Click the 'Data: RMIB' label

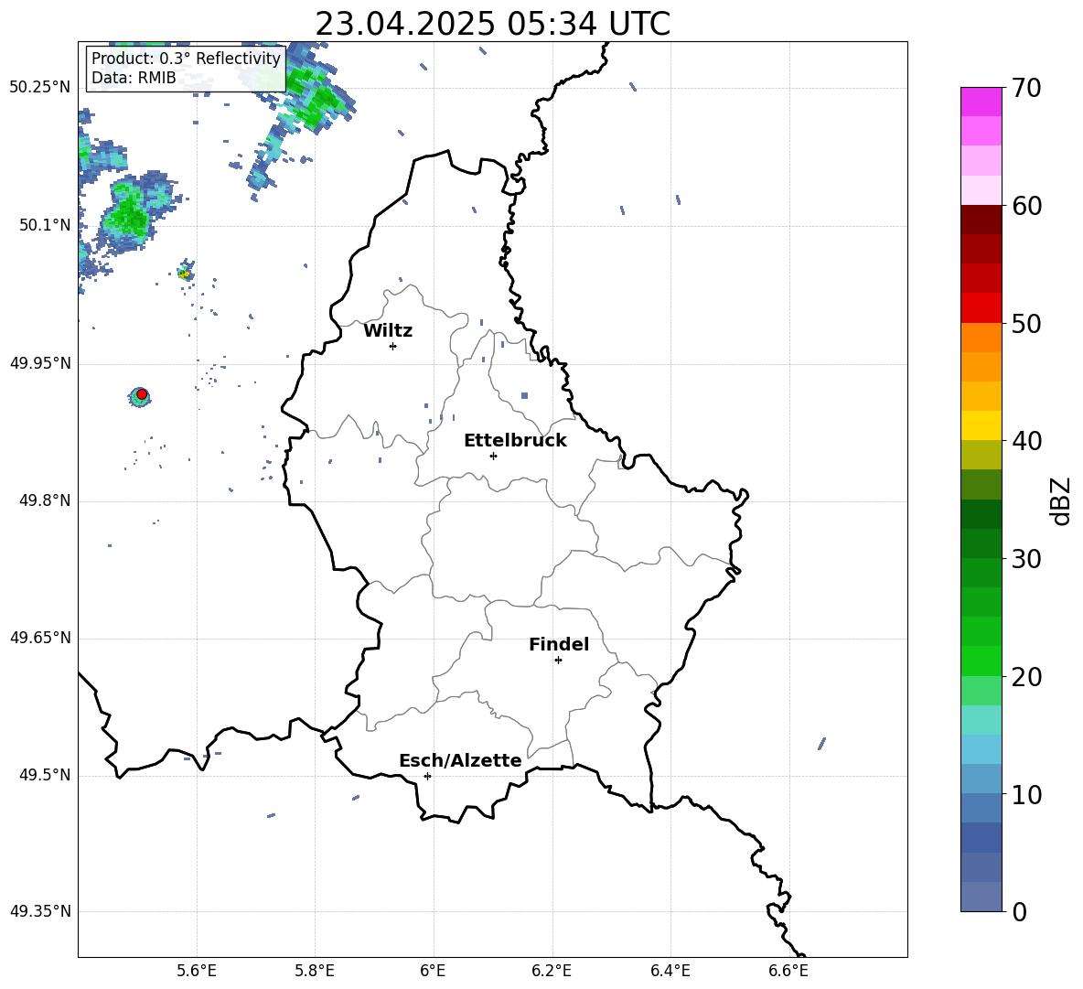tap(134, 78)
